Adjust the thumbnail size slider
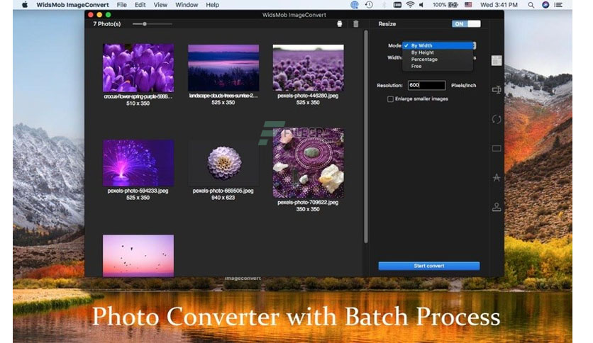The width and height of the screenshot is (593, 343). [x=145, y=24]
